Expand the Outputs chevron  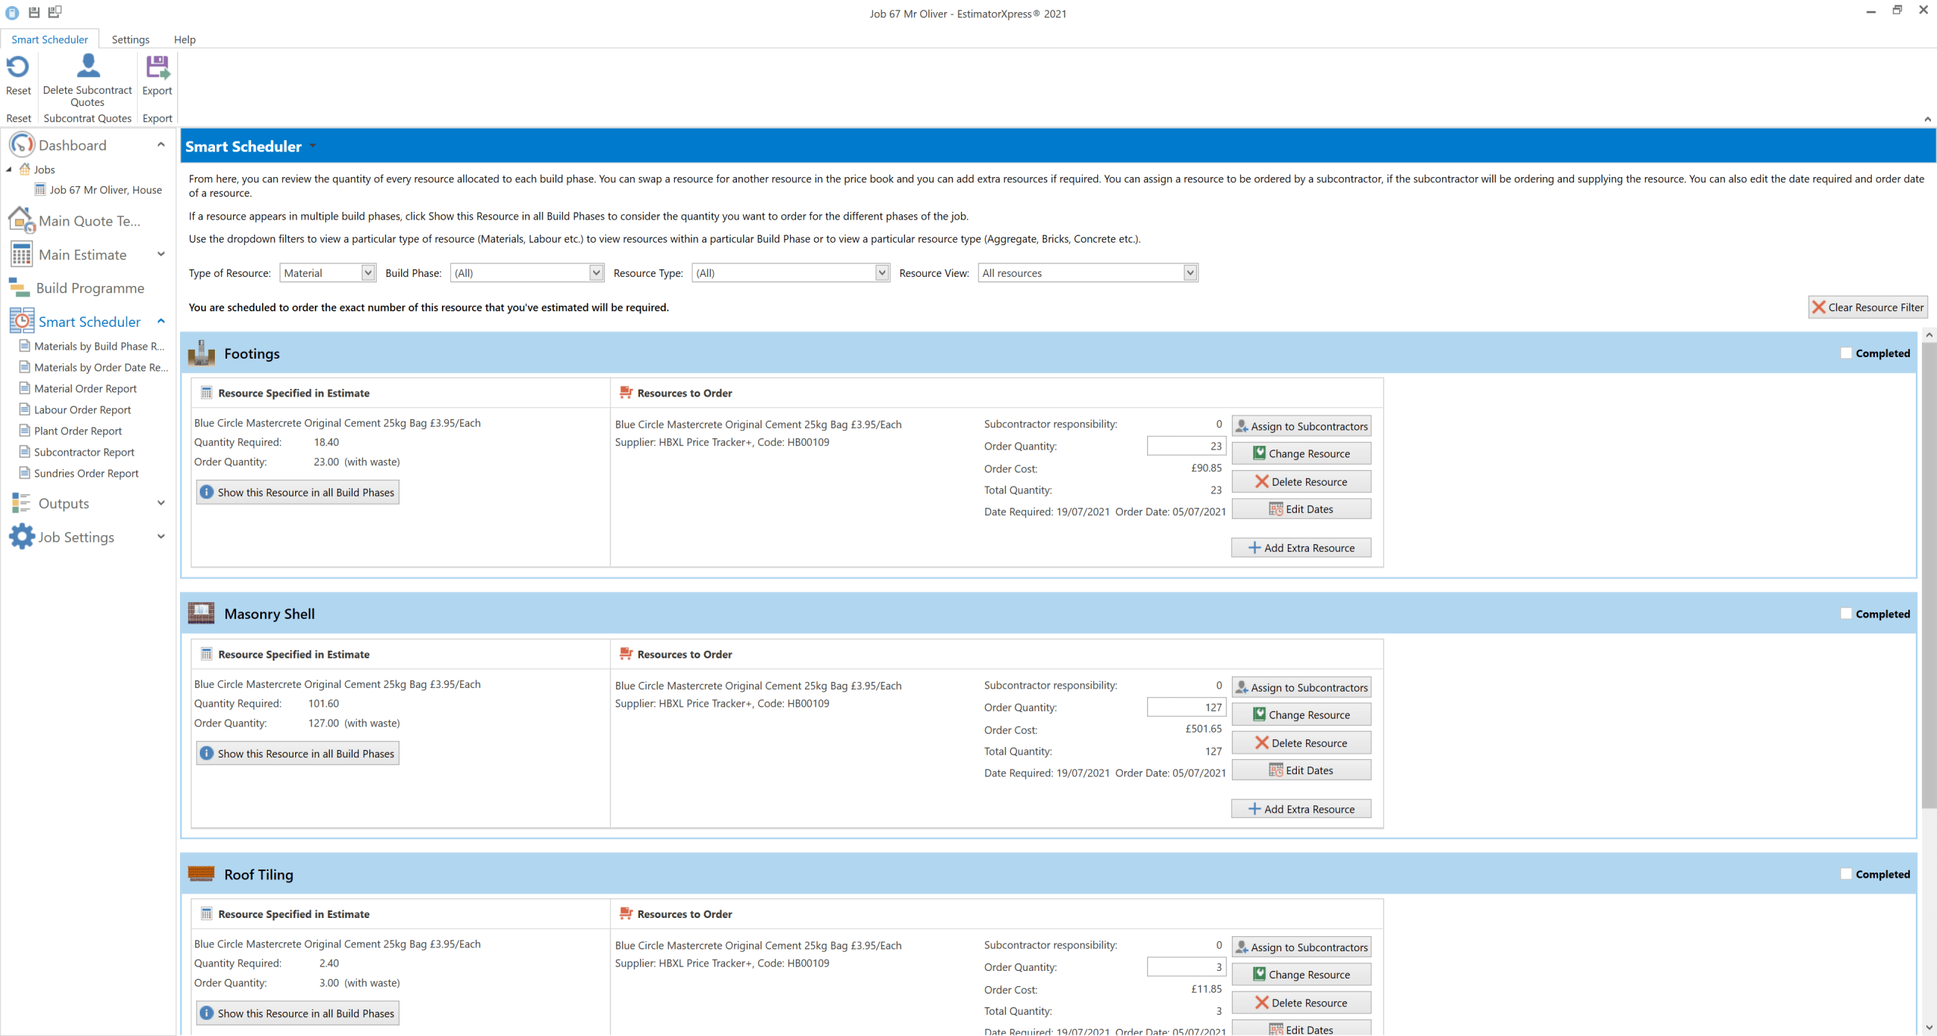click(160, 503)
